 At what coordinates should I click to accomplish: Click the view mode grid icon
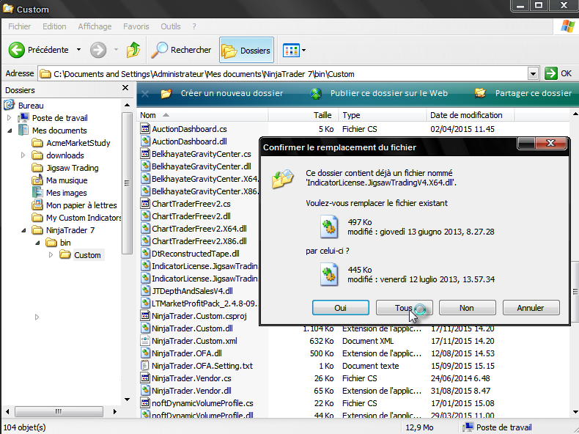pos(291,51)
